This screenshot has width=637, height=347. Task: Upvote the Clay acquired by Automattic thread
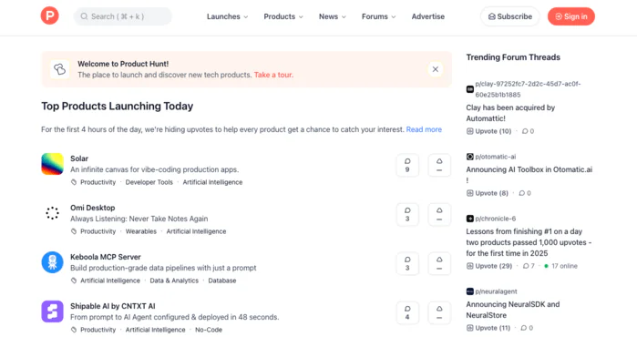tap(488, 131)
